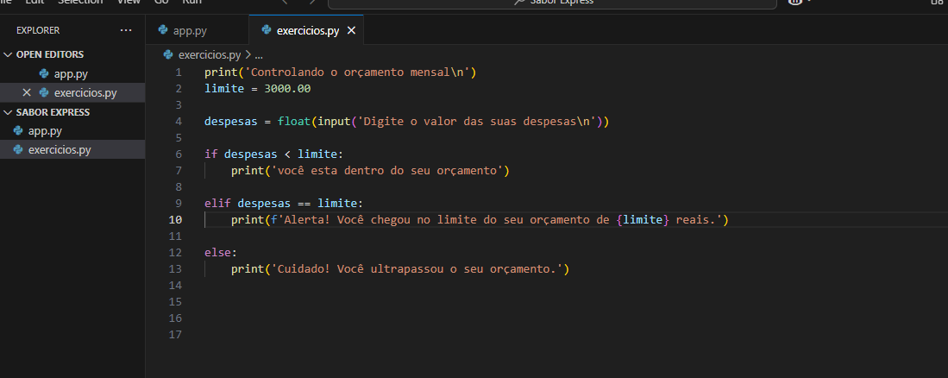Click the Python icon on the app.py tab

[163, 30]
